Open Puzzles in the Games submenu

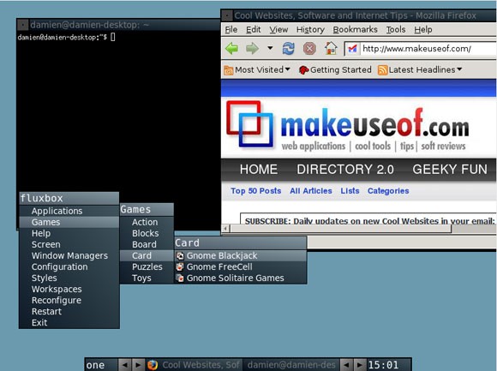coord(147,266)
